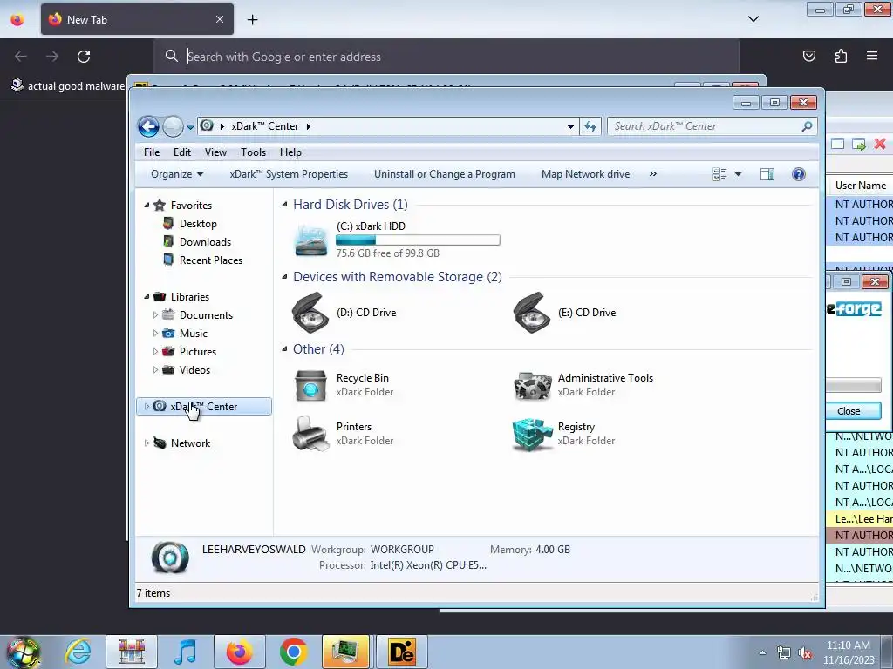Open the Firefox hamburger menu
Screen dimensions: 893x669
coord(872,56)
